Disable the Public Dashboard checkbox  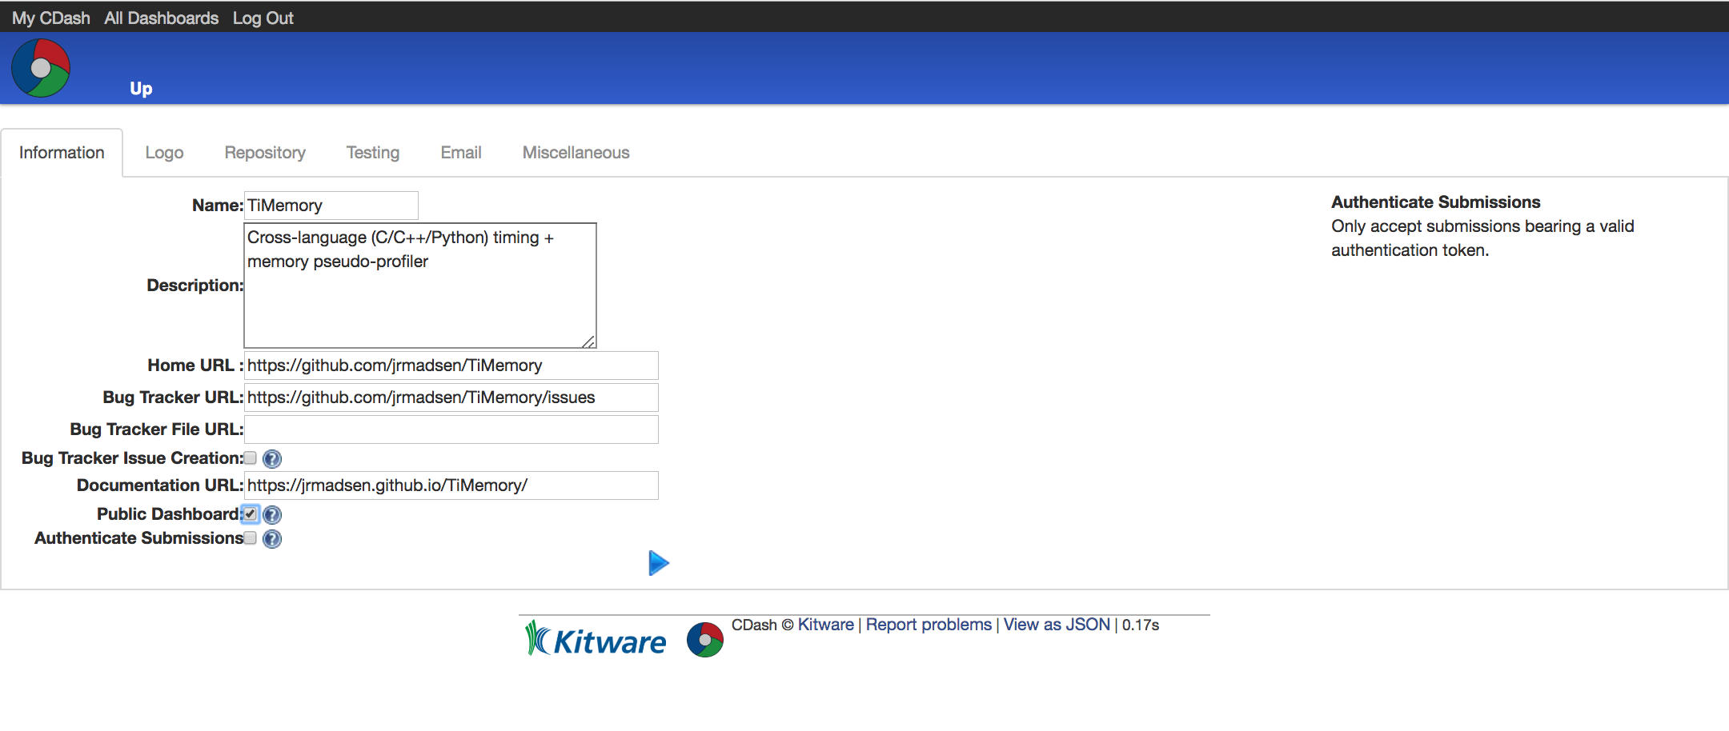pyautogui.click(x=250, y=514)
